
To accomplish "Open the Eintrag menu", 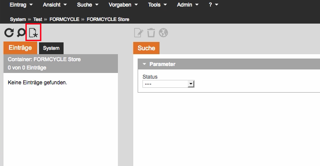I will [21, 5].
